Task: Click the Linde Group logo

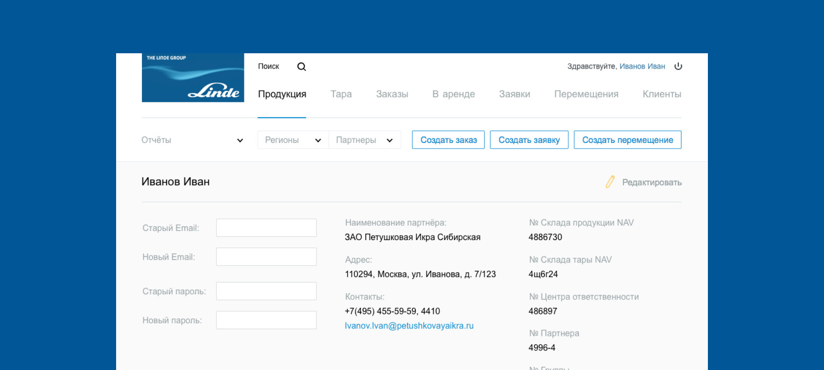Action: 193,78
